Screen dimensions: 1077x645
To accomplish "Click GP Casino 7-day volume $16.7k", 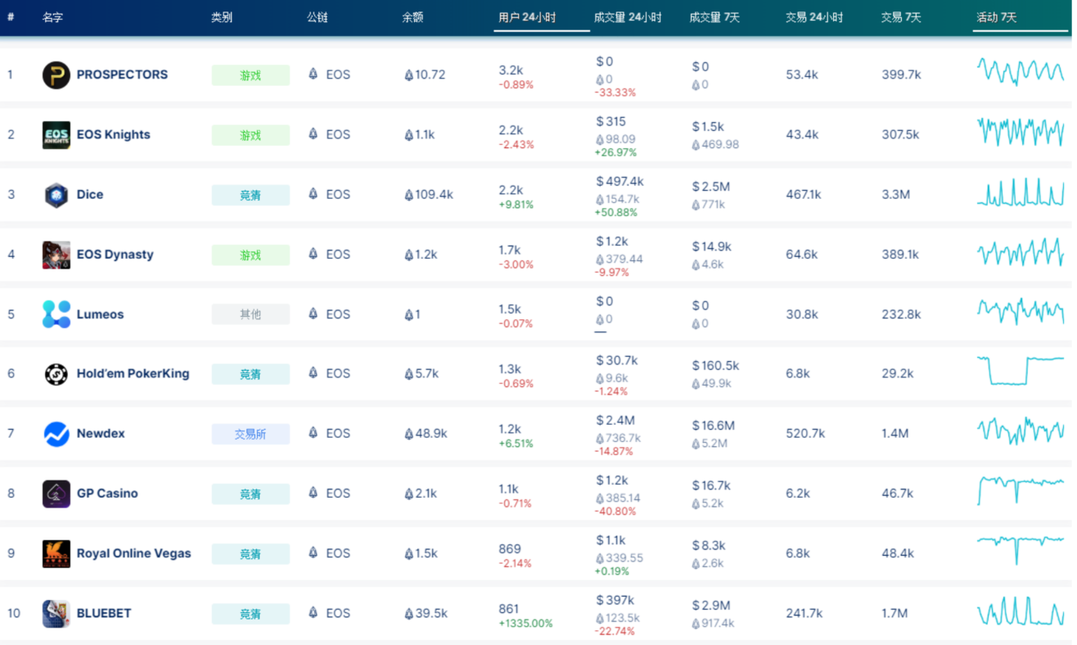I will 712,486.
